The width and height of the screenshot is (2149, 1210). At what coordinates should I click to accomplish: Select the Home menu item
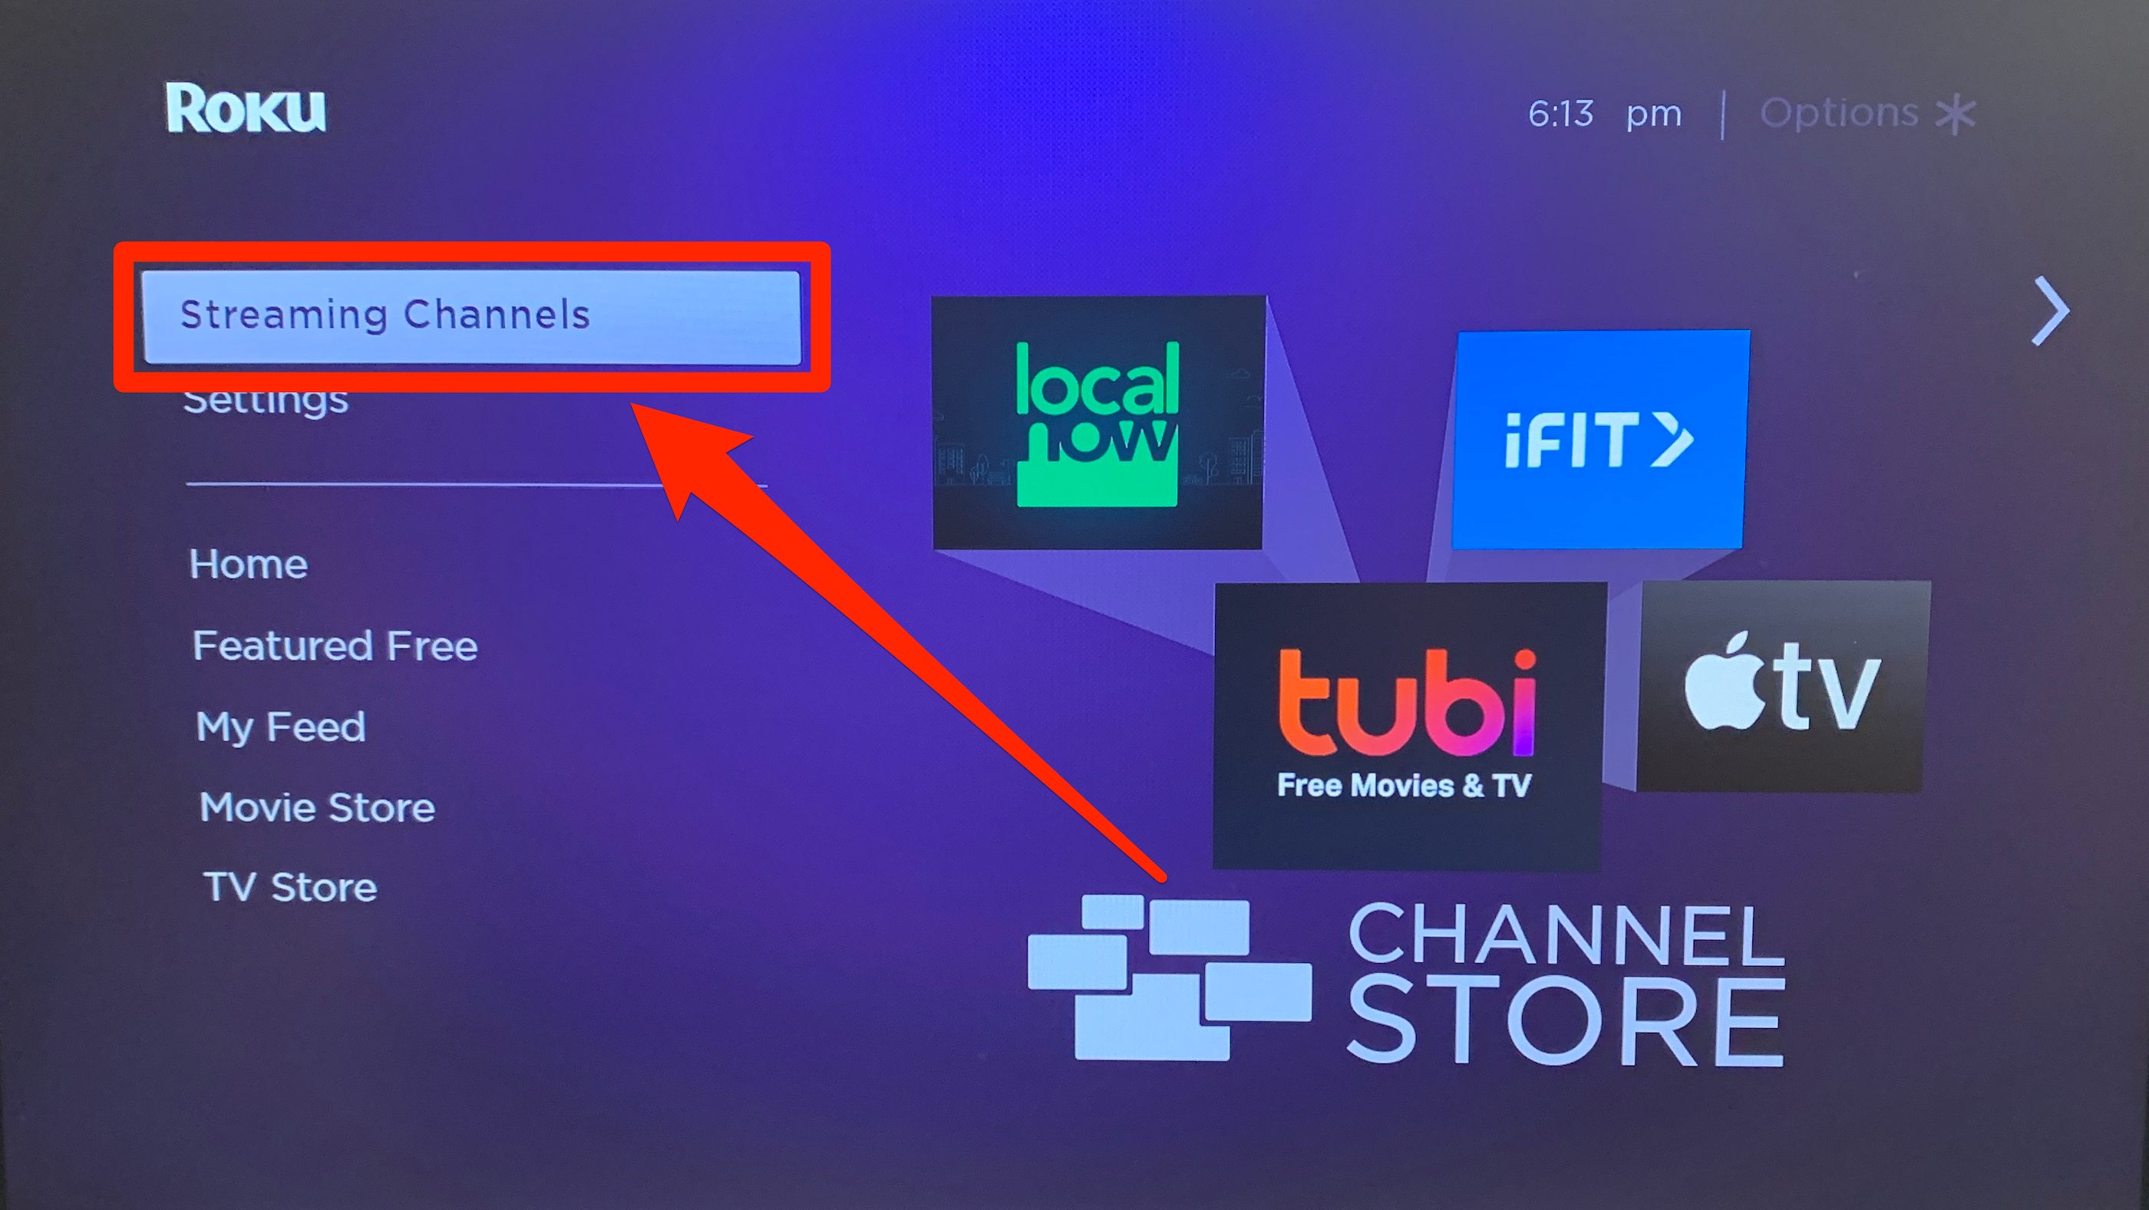(248, 564)
